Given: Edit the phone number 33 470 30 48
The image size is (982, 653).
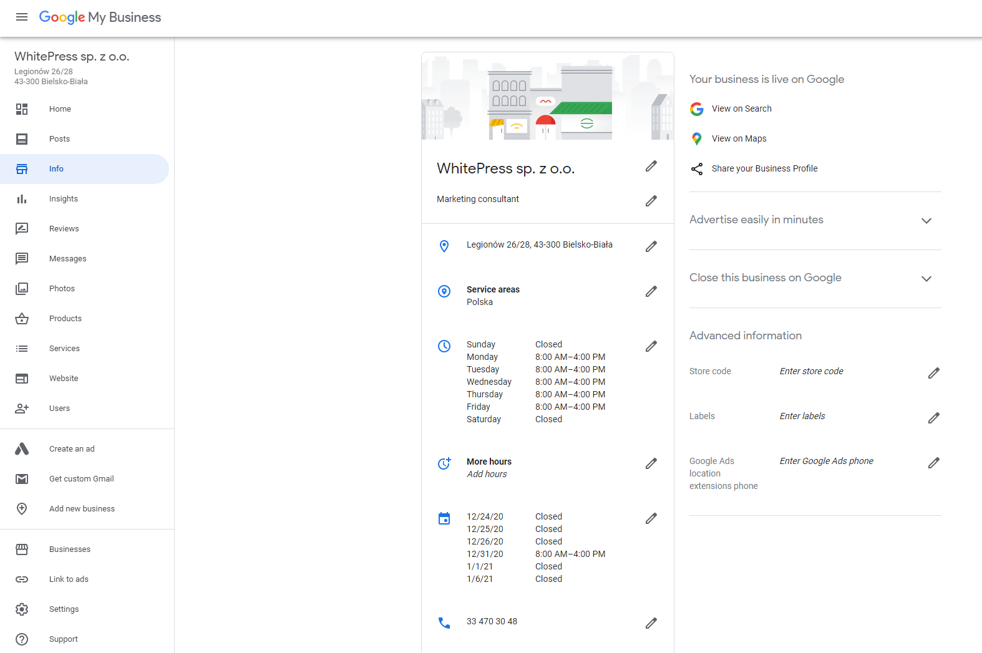Looking at the screenshot, I should pos(651,623).
